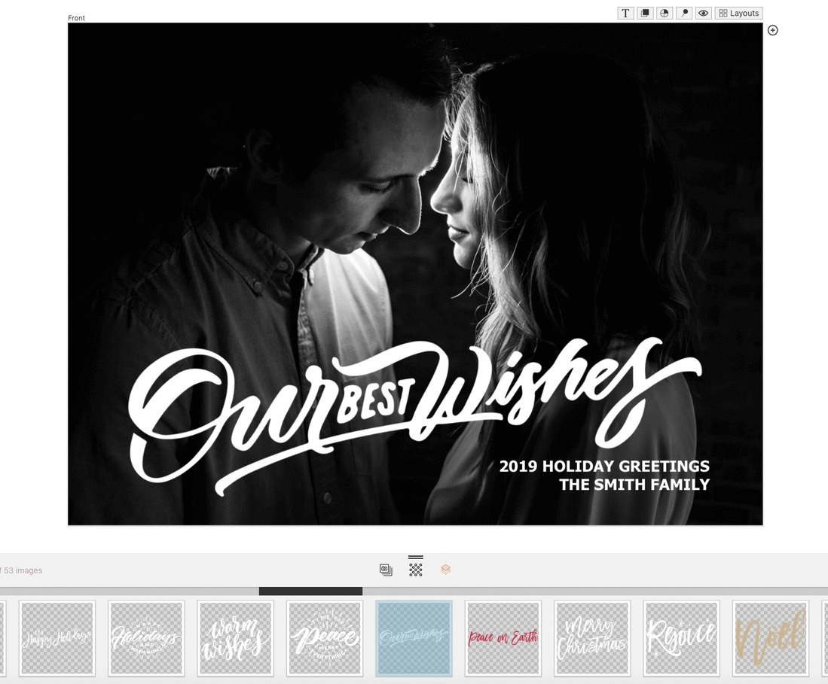Switch to the orange layers tab
This screenshot has height=684, width=828.
446,569
